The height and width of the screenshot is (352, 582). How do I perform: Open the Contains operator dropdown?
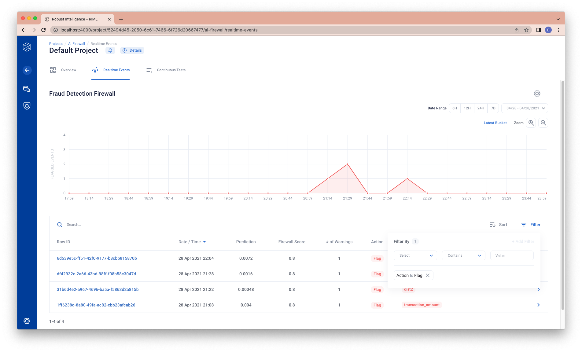point(464,255)
